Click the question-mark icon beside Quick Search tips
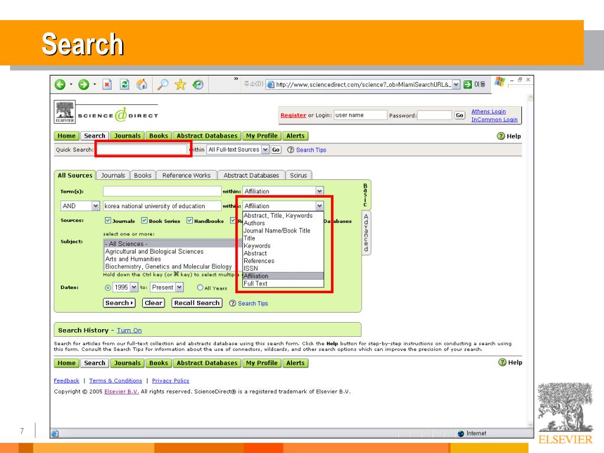 [290, 150]
